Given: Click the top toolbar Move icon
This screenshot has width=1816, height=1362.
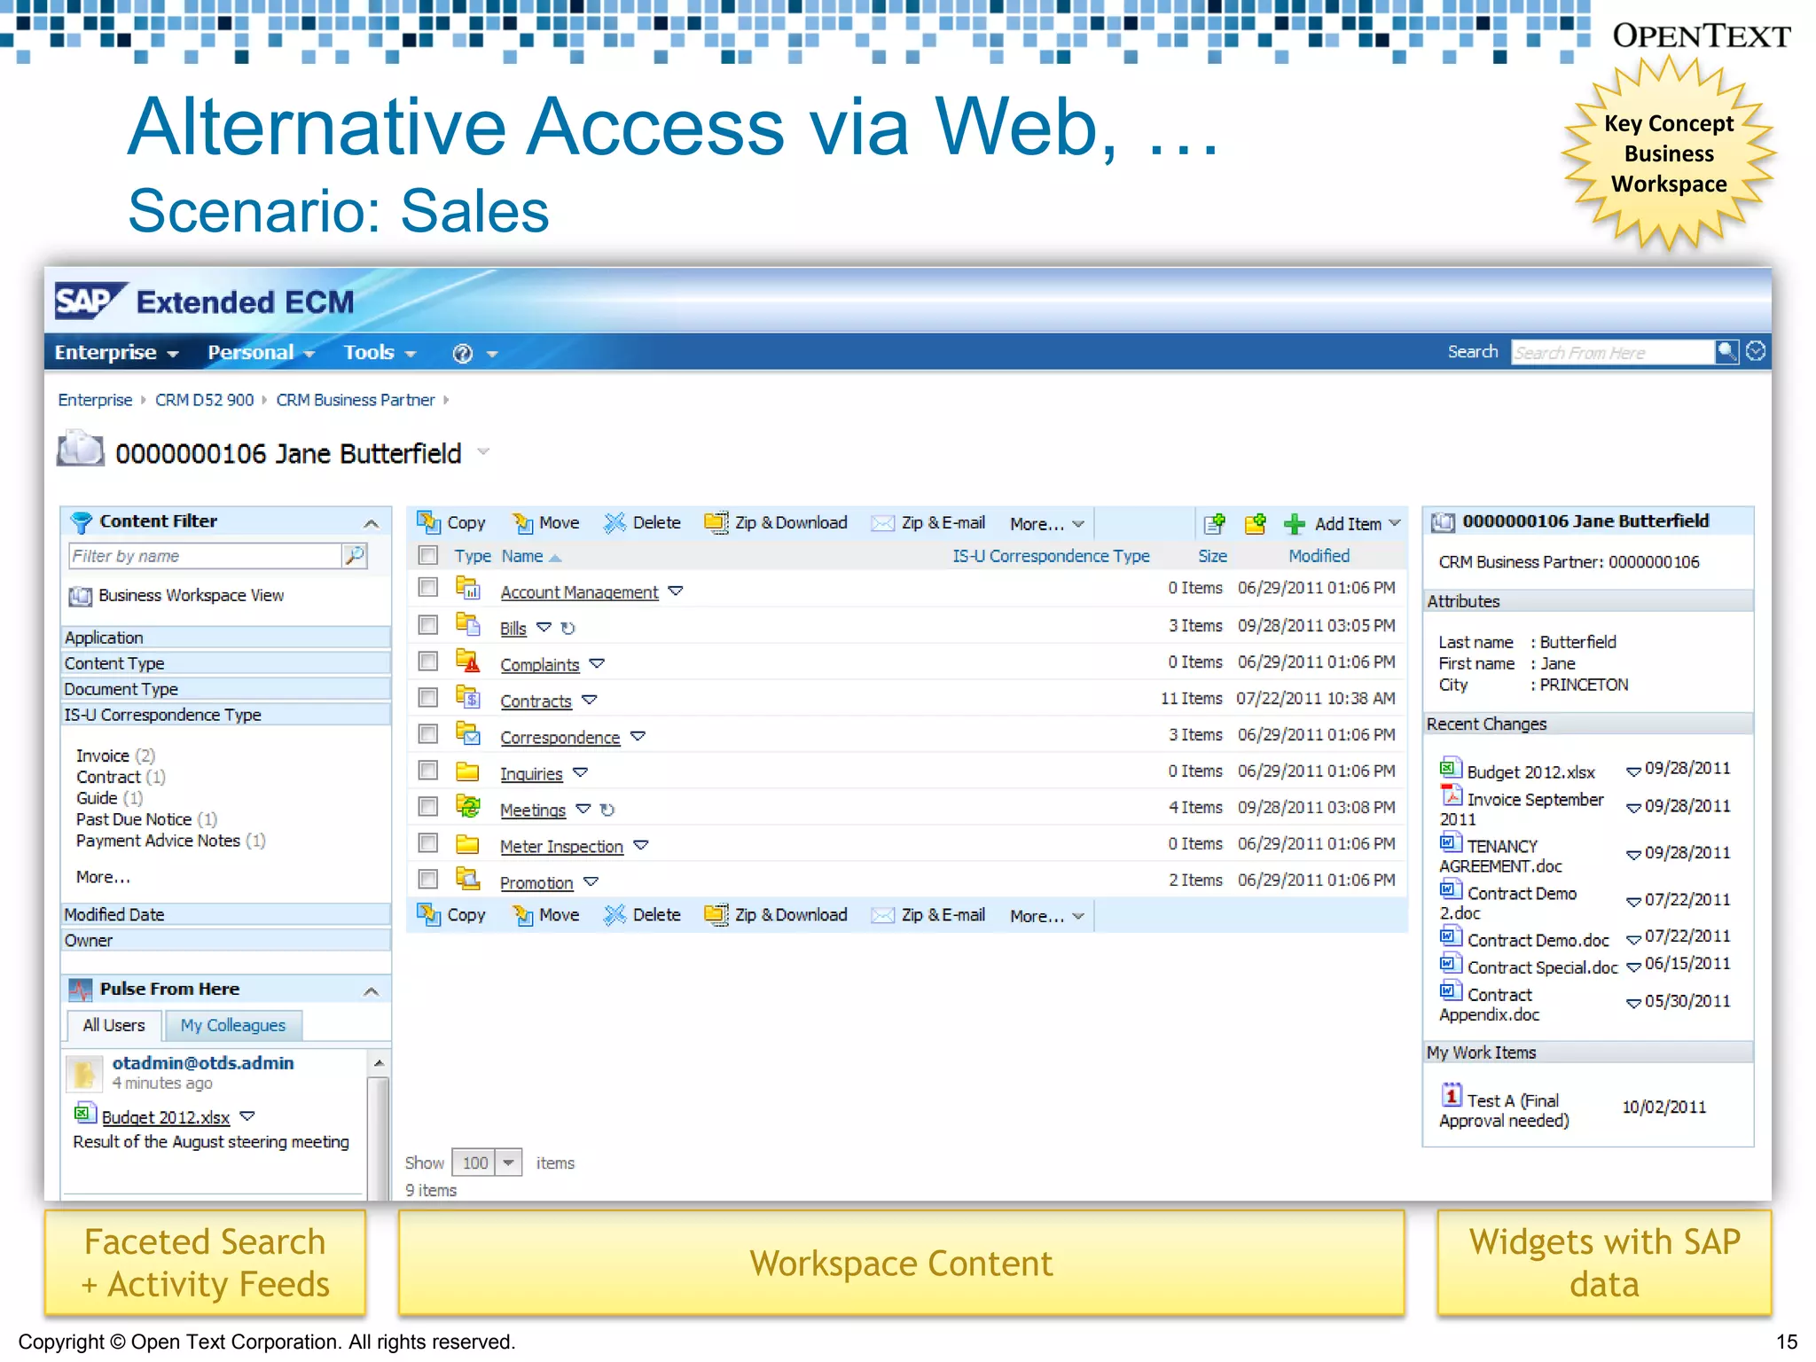Looking at the screenshot, I should pos(523,522).
